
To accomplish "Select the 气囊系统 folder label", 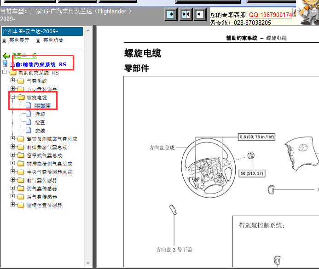I will (37, 81).
